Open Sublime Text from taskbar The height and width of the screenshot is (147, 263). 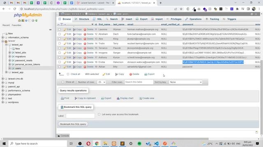point(122,143)
